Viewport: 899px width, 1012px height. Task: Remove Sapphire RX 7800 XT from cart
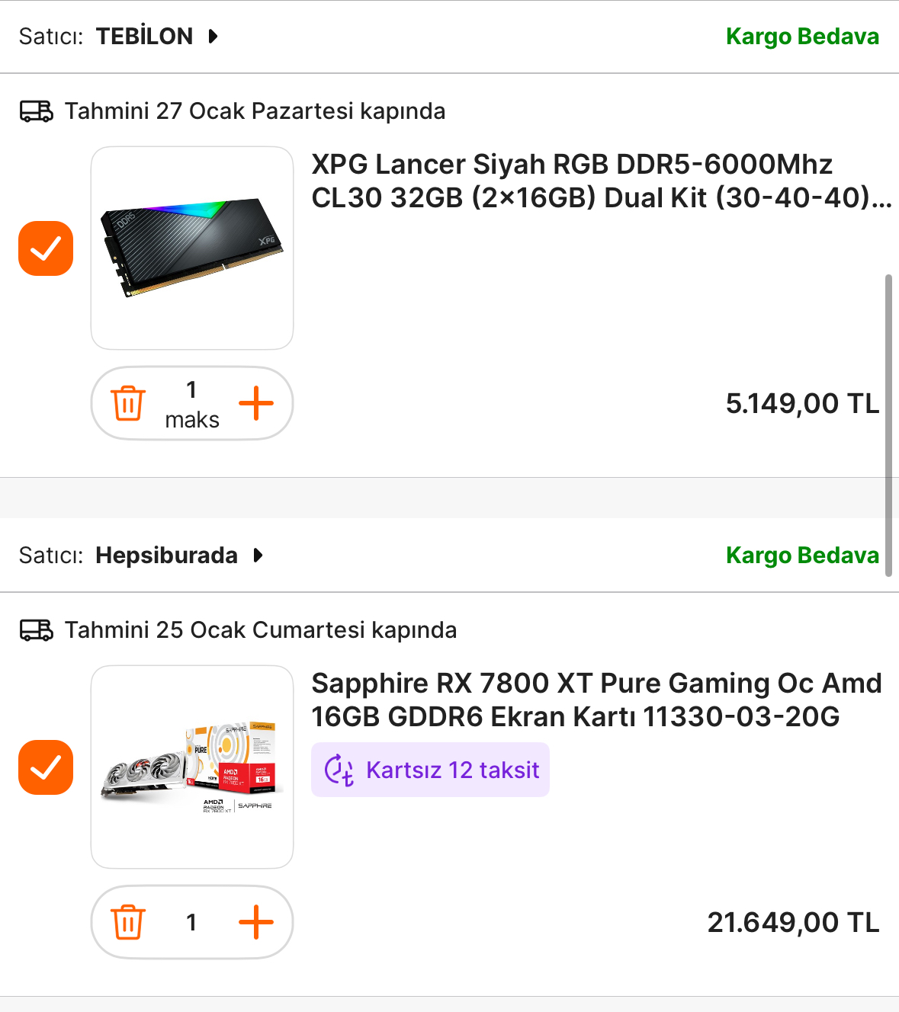pyautogui.click(x=128, y=922)
